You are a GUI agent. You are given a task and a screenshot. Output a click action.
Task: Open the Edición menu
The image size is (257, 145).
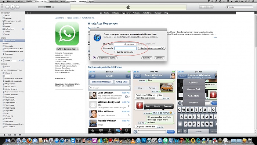coord(29,1)
